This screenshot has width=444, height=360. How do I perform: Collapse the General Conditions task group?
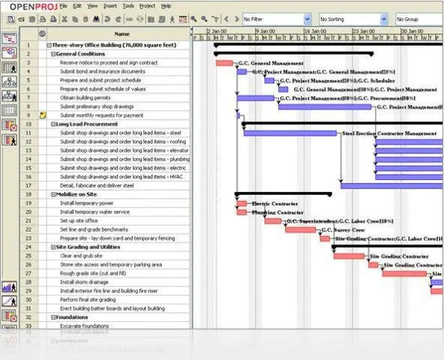(53, 54)
